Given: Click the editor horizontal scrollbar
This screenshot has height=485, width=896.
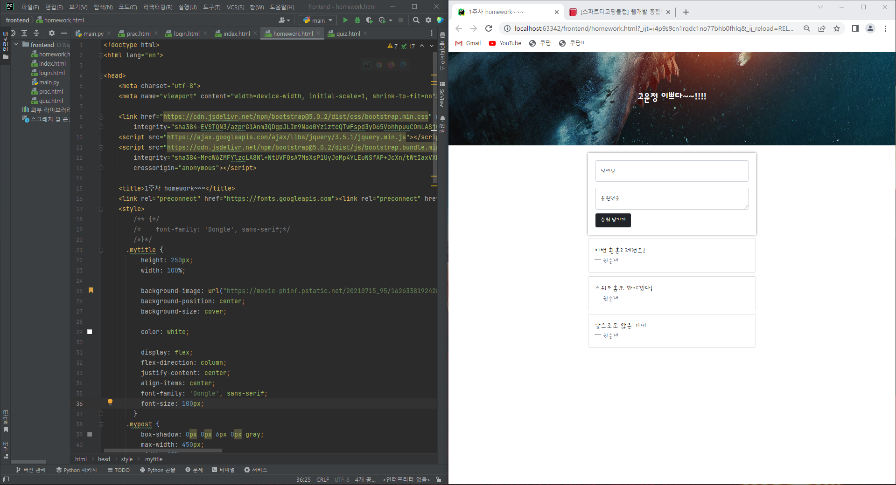Looking at the screenshot, I should [163, 451].
